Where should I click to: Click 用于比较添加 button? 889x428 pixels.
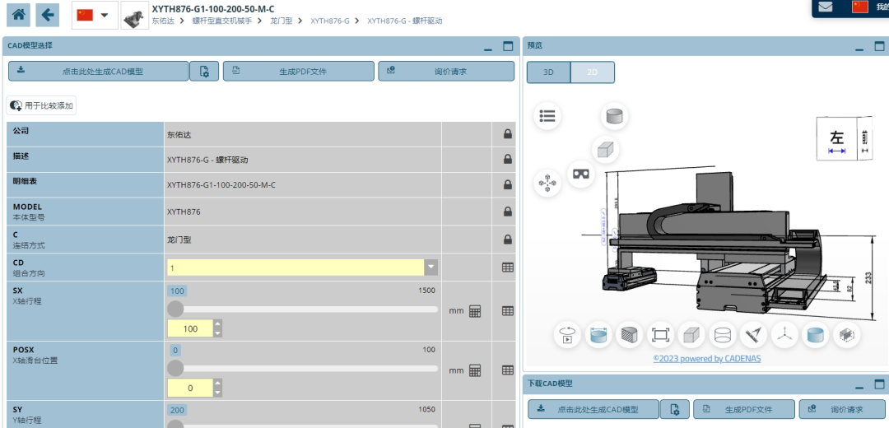pyautogui.click(x=41, y=105)
